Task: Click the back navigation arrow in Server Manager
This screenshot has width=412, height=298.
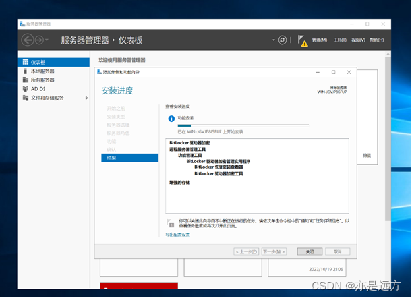Action: pos(28,40)
